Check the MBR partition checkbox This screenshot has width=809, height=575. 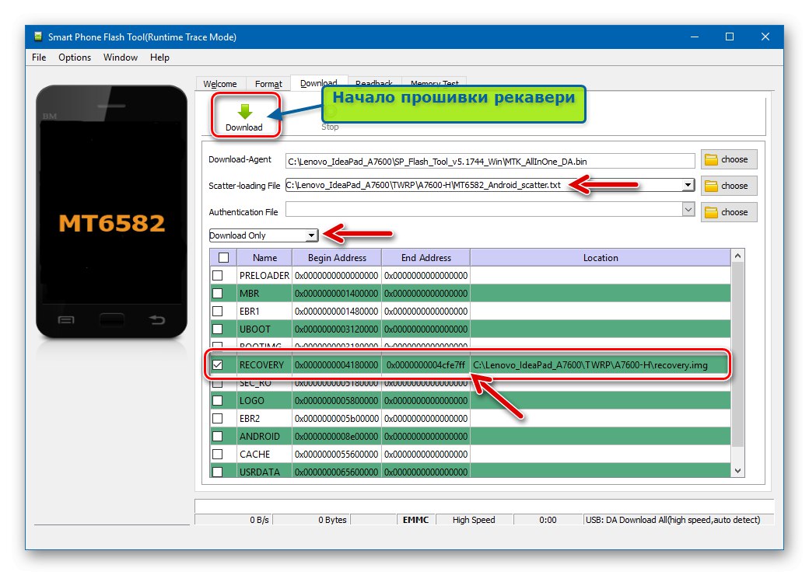coord(218,293)
